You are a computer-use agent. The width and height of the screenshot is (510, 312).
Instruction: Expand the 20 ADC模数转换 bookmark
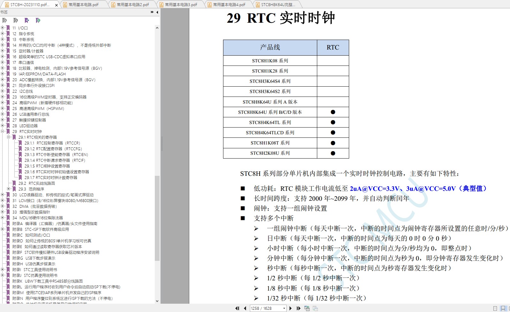pyautogui.click(x=3, y=80)
